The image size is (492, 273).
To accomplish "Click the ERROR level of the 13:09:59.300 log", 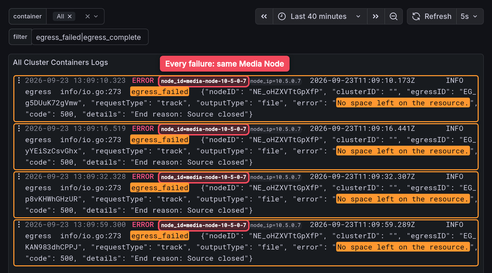I will [x=143, y=225].
